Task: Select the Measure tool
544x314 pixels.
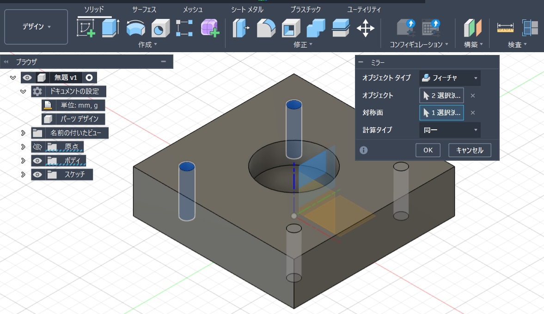Action: (x=505, y=28)
